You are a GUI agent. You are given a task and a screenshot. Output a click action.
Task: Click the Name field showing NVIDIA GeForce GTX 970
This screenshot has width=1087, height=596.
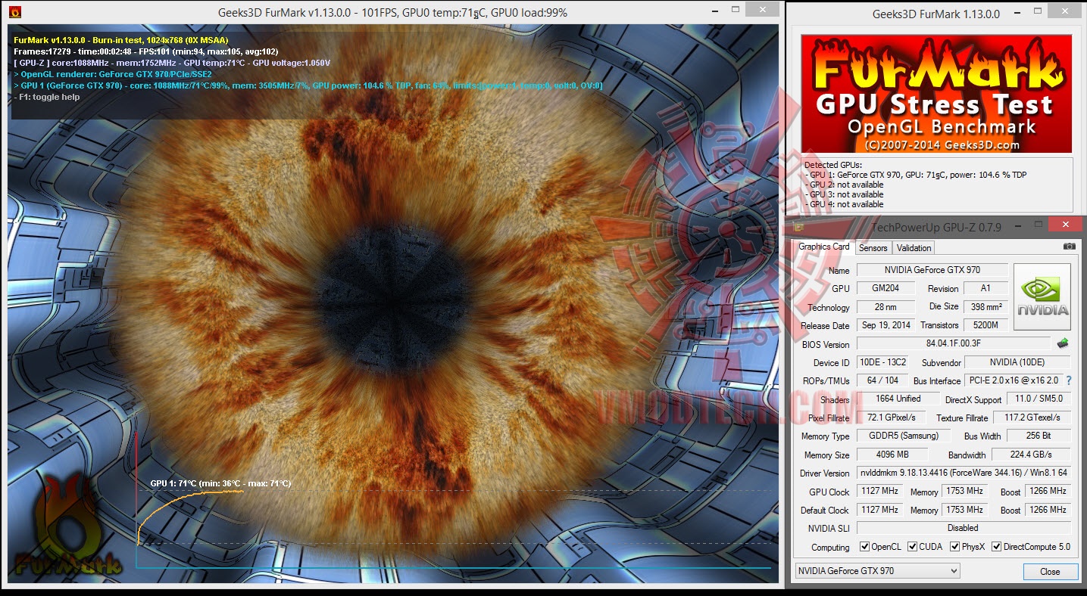[x=932, y=270]
